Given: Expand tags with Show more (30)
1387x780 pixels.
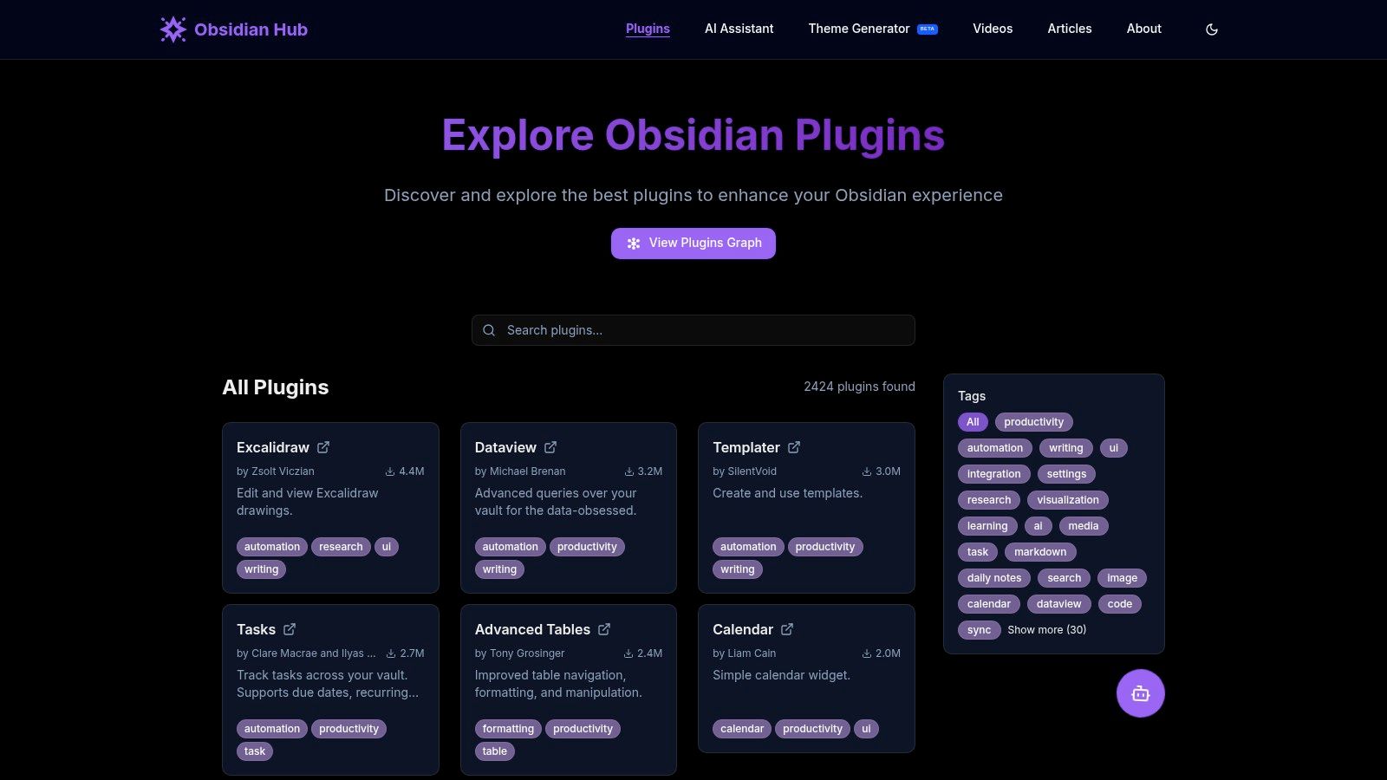Looking at the screenshot, I should (x=1046, y=630).
